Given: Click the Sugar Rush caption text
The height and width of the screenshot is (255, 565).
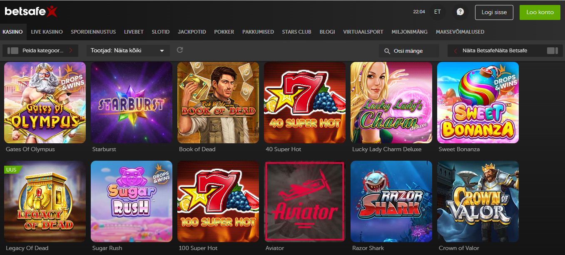Looking at the screenshot, I should coord(107,248).
